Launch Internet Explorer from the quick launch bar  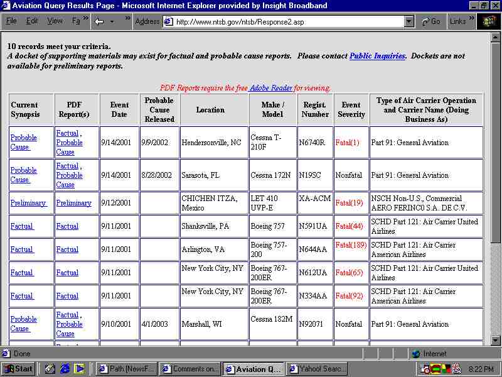[x=65, y=369]
